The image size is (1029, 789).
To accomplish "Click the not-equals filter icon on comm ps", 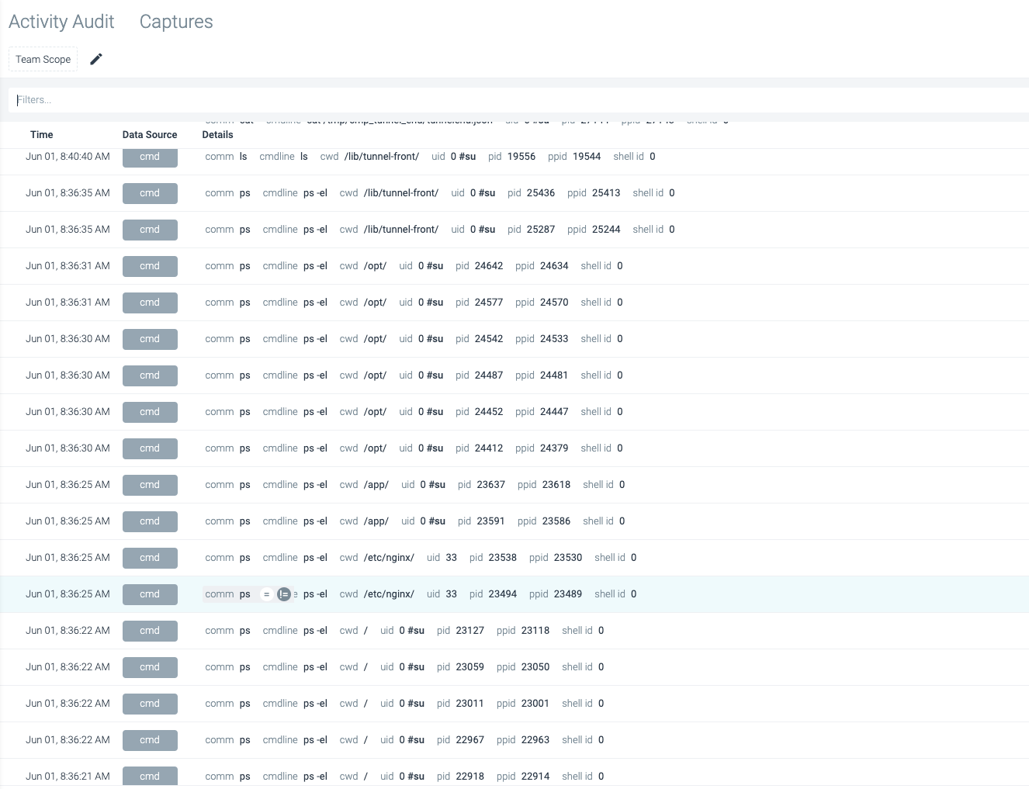I will 284,594.
